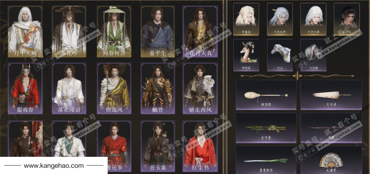Select the 出竹意 bamboo weapon skin
The height and width of the screenshot is (174, 370).
click(266, 128)
